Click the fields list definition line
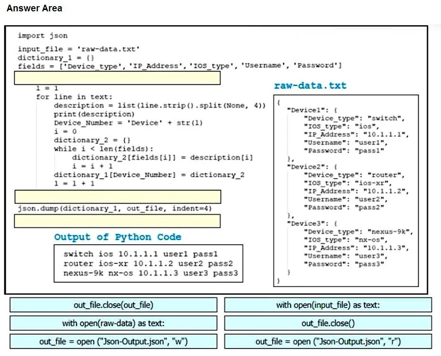Viewport: 441px width, 356px height. point(180,66)
